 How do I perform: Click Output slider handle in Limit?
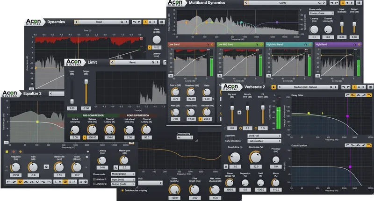86,81
